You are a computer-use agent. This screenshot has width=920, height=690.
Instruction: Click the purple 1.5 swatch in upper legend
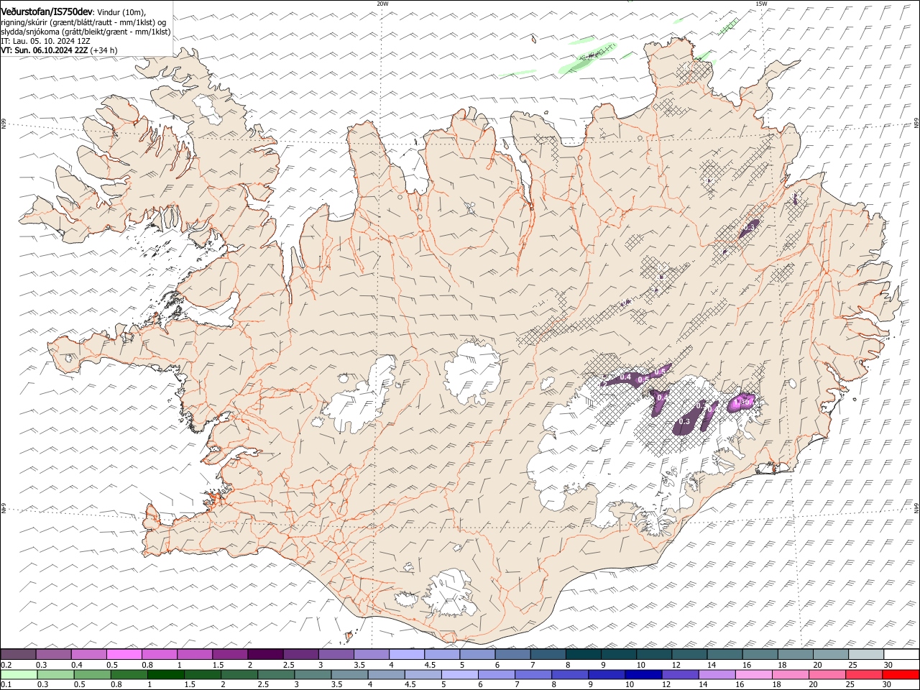(x=230, y=654)
